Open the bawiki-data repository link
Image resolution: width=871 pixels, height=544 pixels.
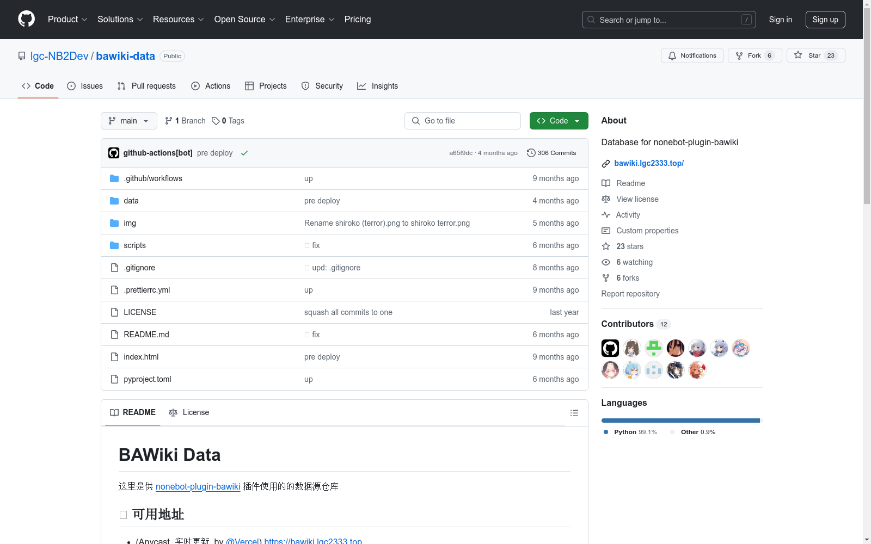[126, 56]
